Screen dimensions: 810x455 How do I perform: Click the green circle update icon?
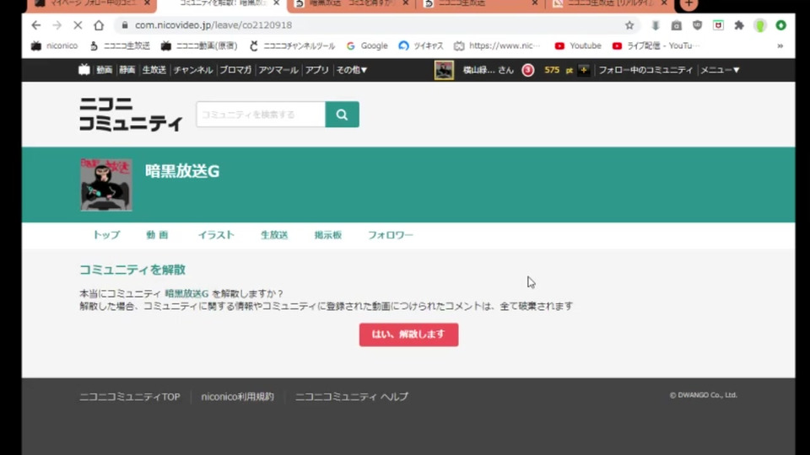point(780,25)
